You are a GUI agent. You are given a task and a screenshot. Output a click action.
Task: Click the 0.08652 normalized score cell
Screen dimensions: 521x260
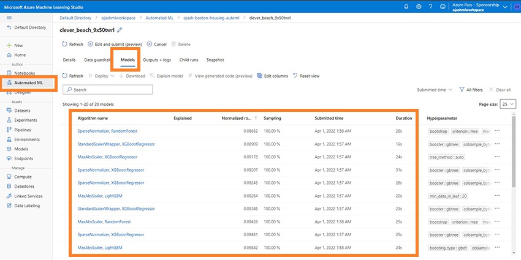pos(250,131)
